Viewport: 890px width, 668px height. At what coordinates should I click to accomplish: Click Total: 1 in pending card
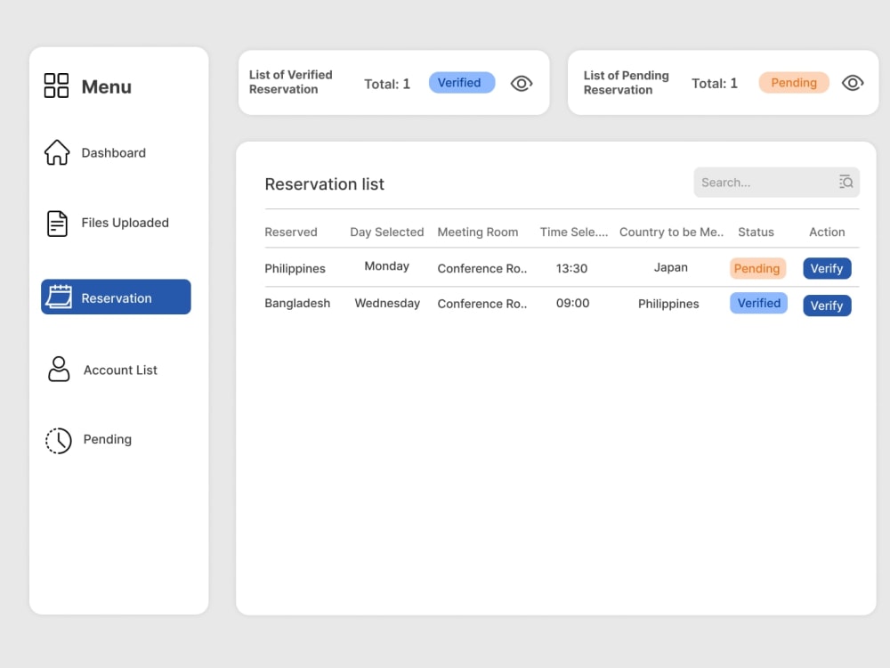tap(714, 84)
